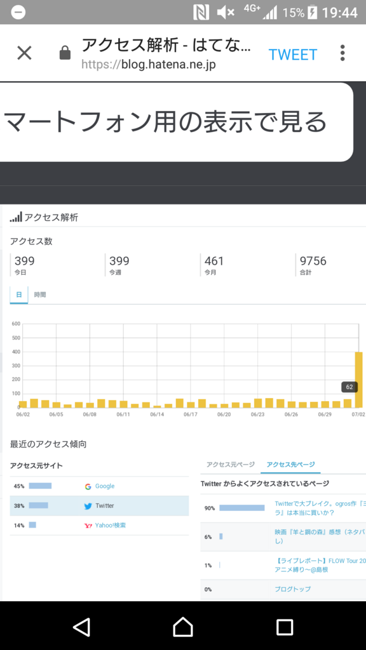Viewport: 366px width, 650px height.
Task: Tap the tall 07/02 chart bar
Action: (358, 380)
